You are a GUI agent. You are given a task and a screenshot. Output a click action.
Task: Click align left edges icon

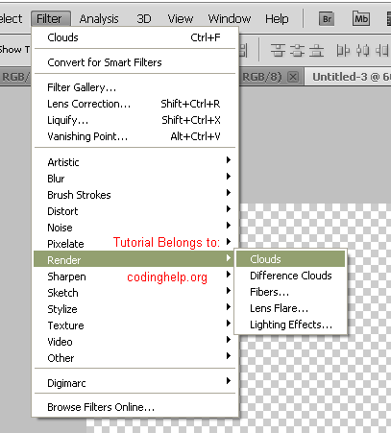tap(343, 51)
